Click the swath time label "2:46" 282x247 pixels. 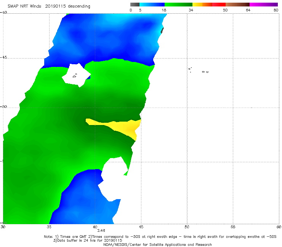point(101,231)
